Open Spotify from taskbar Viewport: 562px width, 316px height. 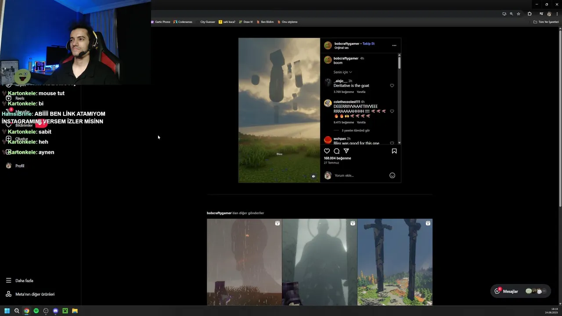coord(36,311)
